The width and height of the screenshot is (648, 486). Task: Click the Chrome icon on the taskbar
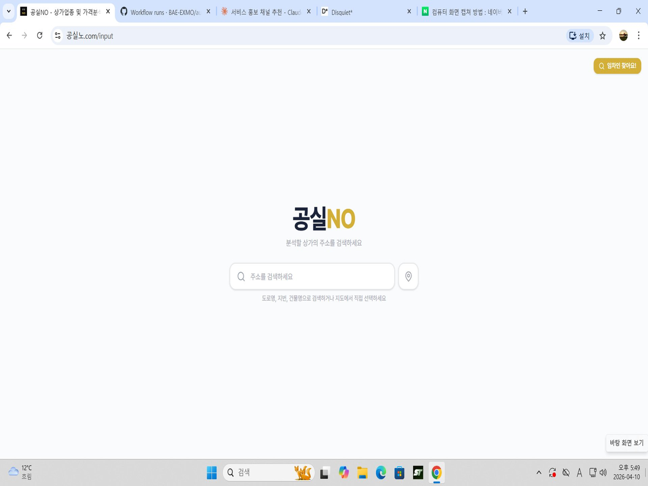click(436, 473)
